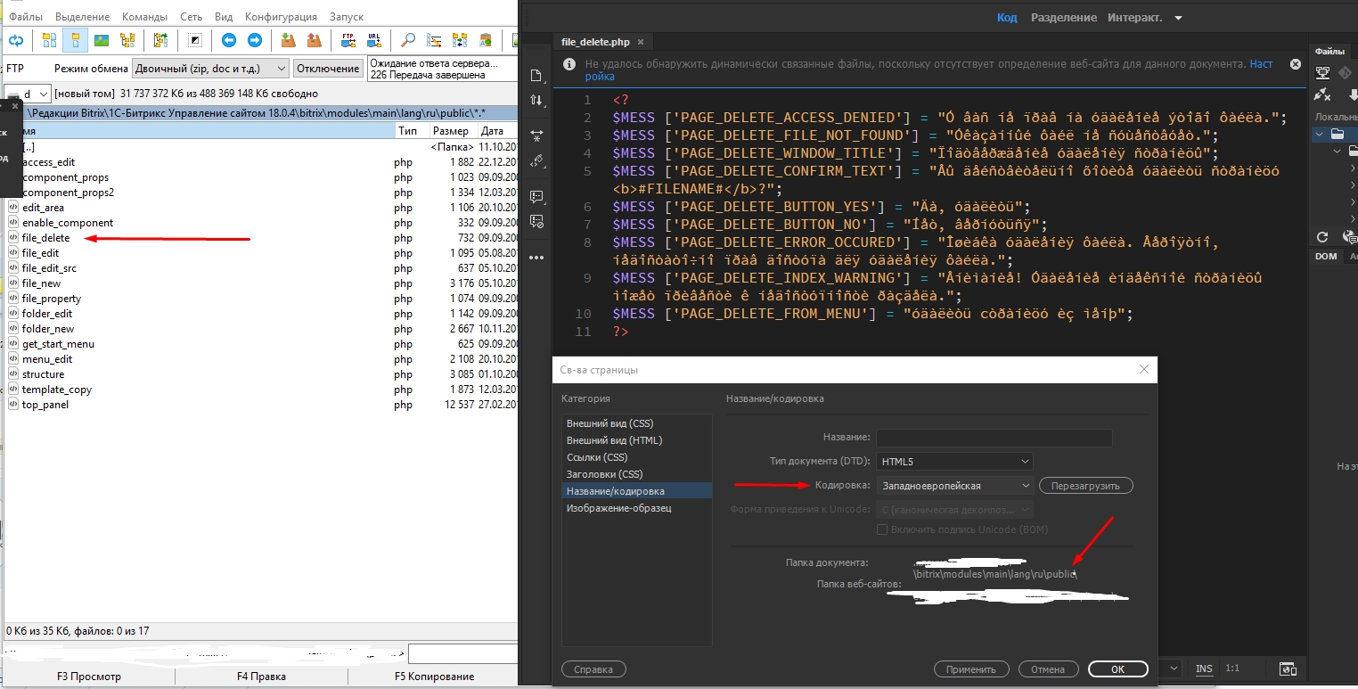Switch Total Commander to brief file view icon
This screenshot has width=1358, height=689.
[49, 40]
